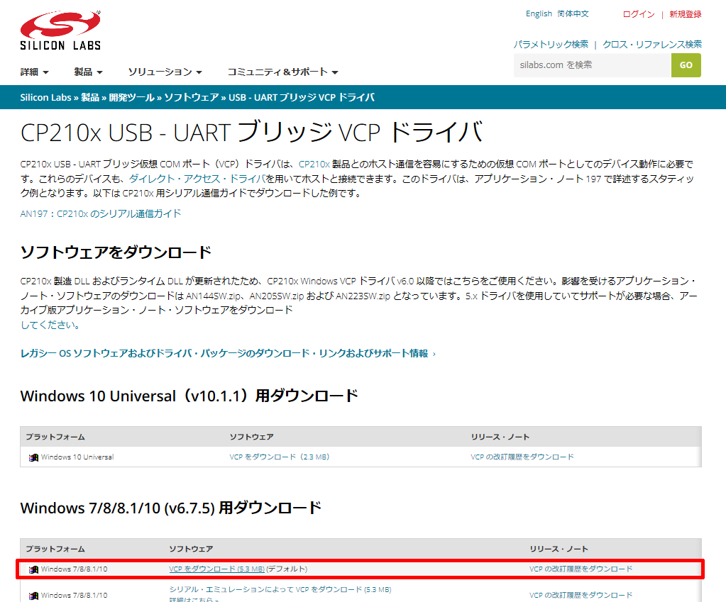Screen dimensions: 726x602
Task: Click the してください。 link
Action: (50, 325)
